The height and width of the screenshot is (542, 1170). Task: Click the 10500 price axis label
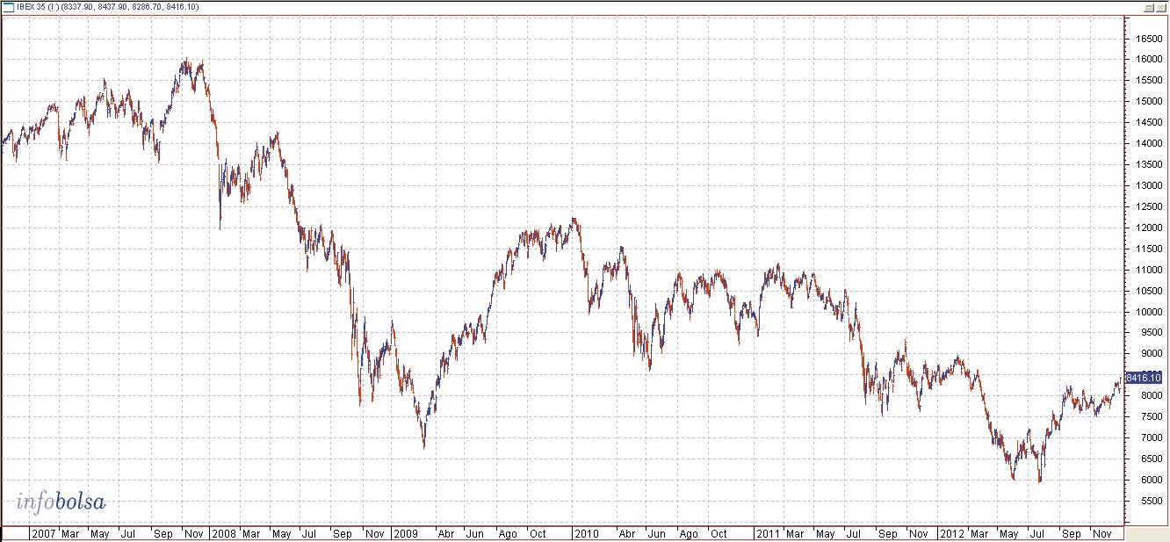[1148, 292]
